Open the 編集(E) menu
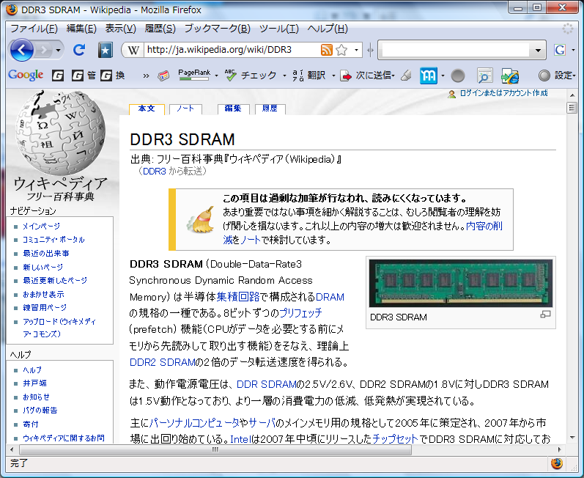 81,29
